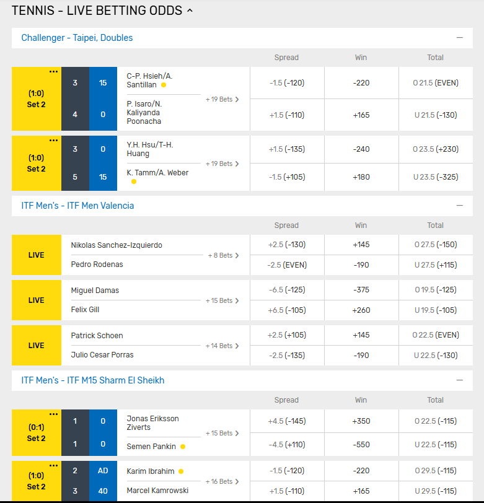
Task: Open three-dots menu on Hsieh/Santillan match
Action: [54, 71]
